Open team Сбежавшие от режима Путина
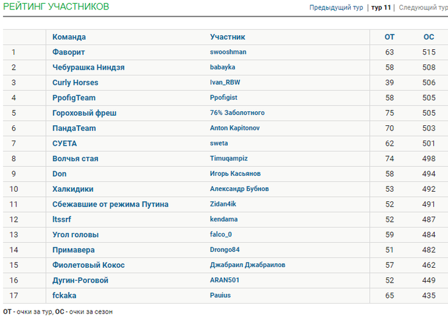The height and width of the screenshot is (317, 448). (x=110, y=205)
